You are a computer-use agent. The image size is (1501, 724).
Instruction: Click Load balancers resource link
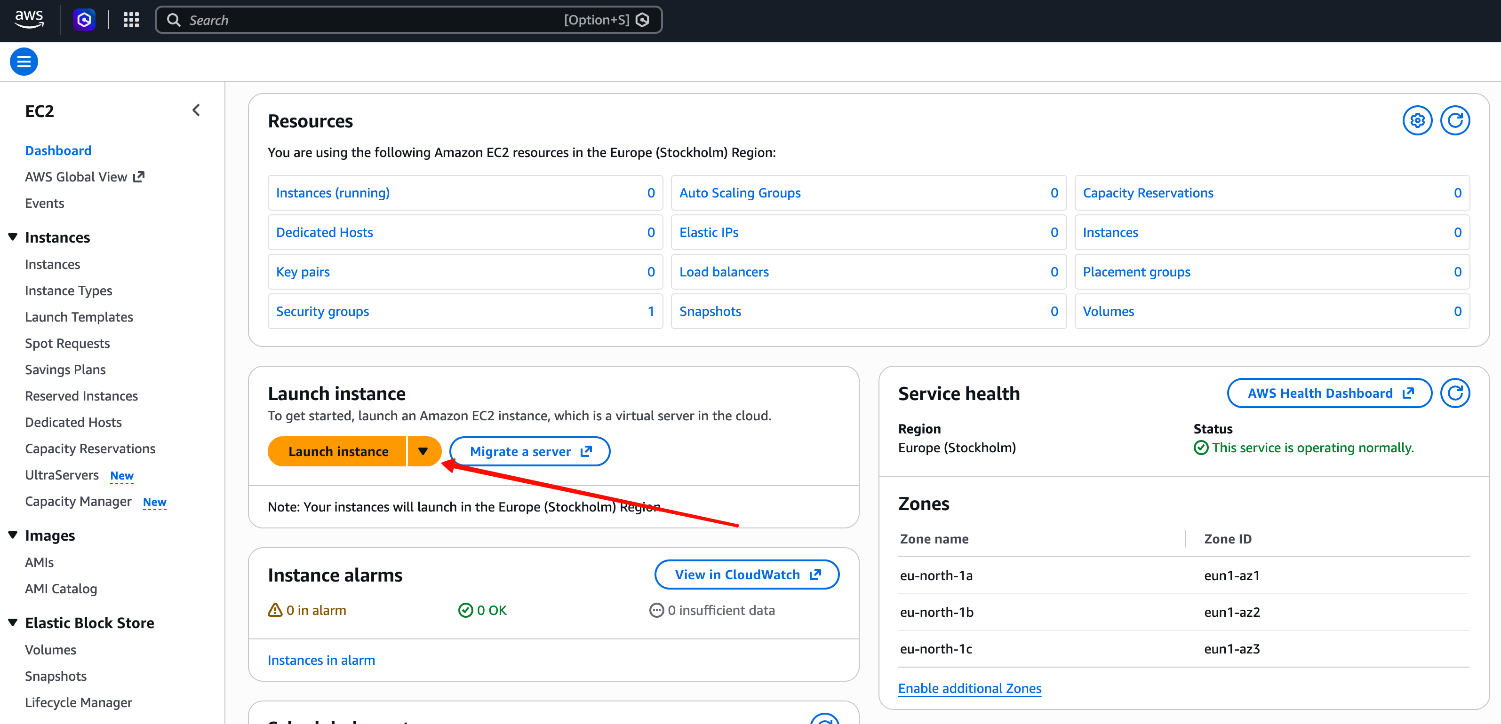[x=724, y=272]
